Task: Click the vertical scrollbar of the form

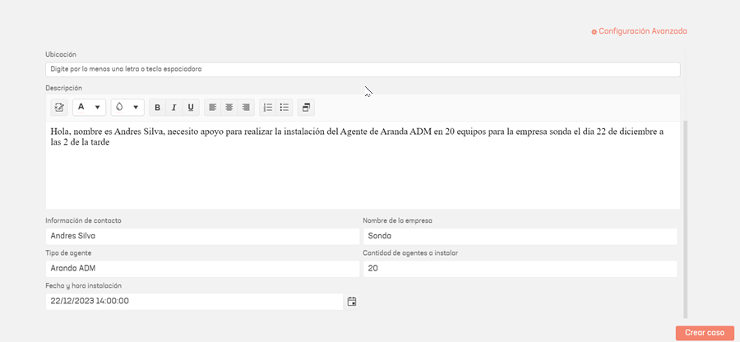Action: pos(685,220)
